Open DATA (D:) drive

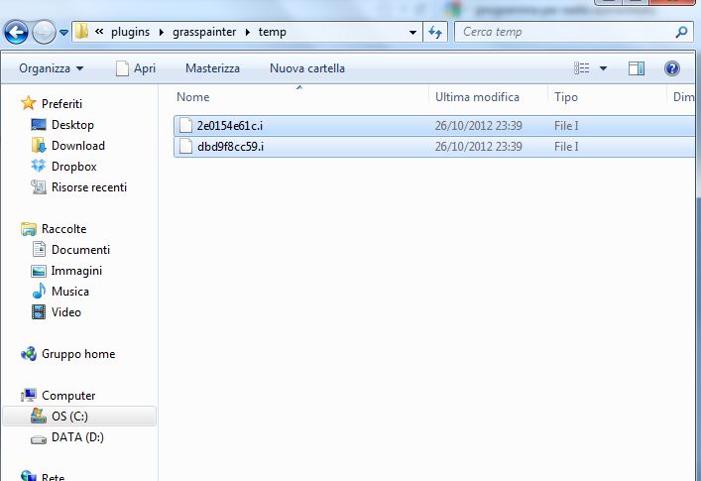tap(77, 437)
